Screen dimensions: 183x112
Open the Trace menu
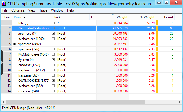pyautogui.click(x=43, y=10)
